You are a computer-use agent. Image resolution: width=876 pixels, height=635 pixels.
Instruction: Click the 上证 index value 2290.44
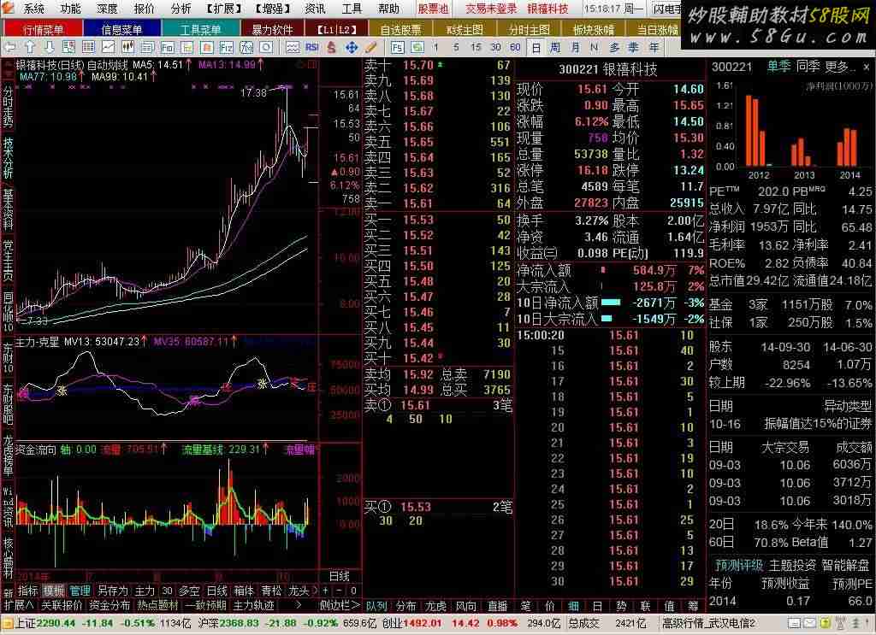(54, 623)
